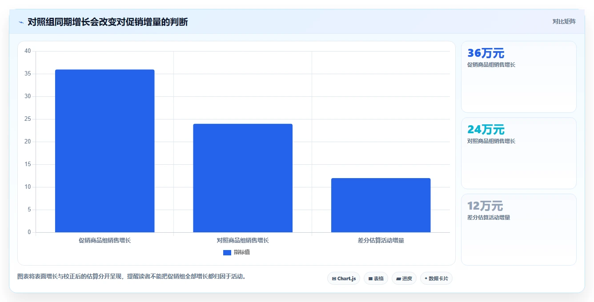Click the x-axis label 促销商品组销售增长

point(104,240)
